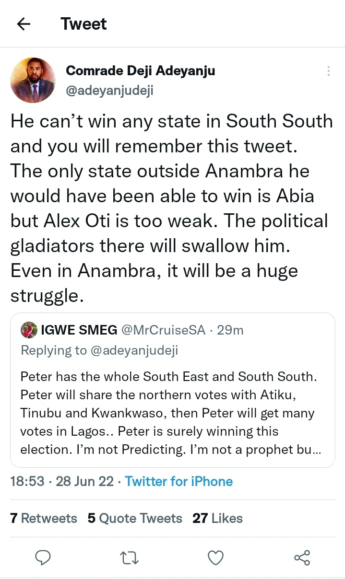Image resolution: width=345 pixels, height=579 pixels.
Task: Click the IGWE SMEG name in quote
Action: tap(79, 330)
